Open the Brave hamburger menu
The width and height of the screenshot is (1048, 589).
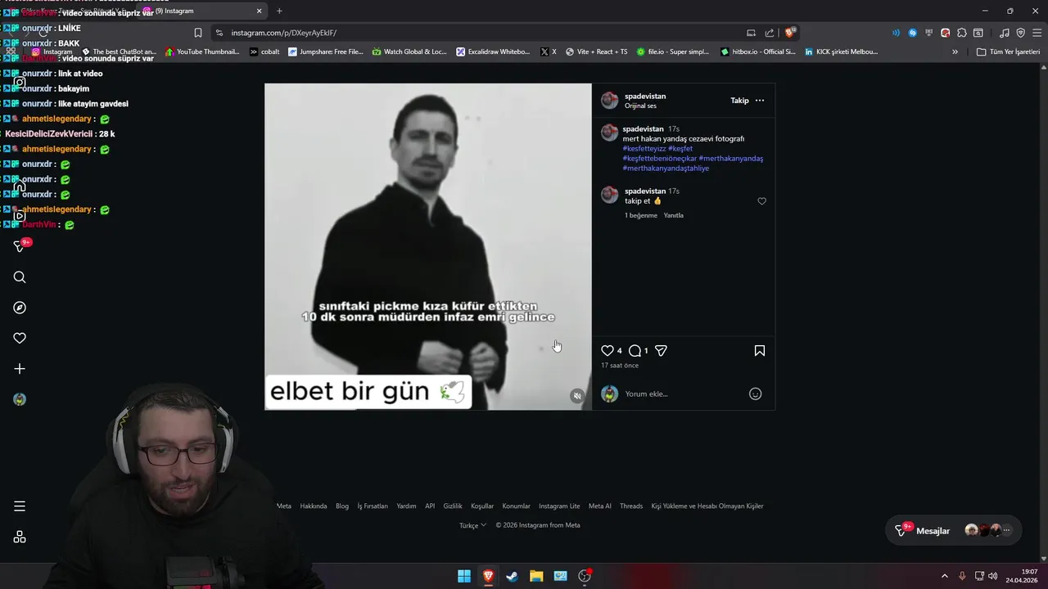point(1037,33)
